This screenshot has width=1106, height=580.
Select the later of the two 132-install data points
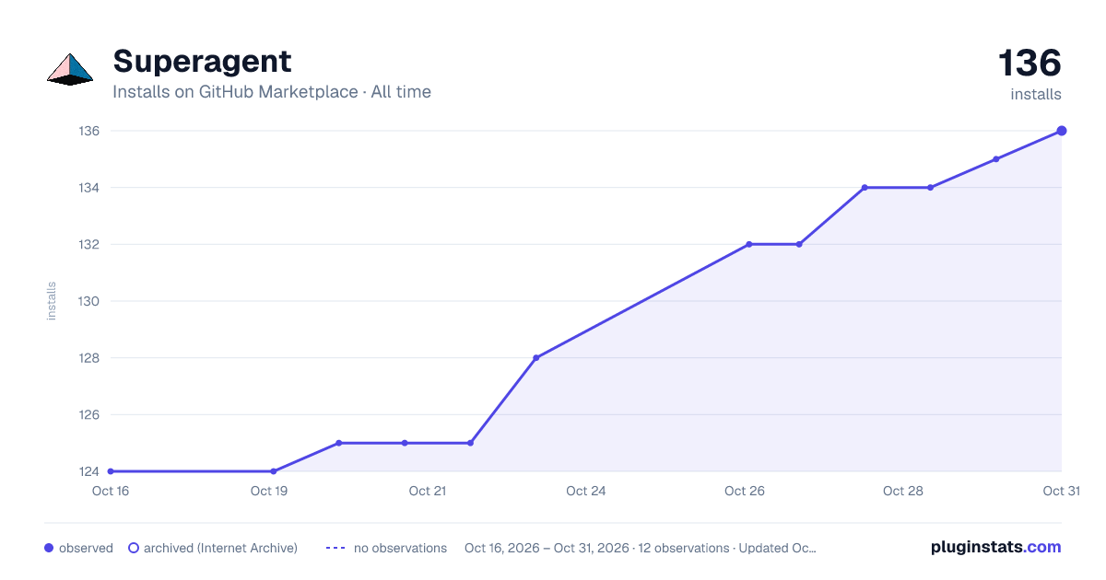pos(799,245)
